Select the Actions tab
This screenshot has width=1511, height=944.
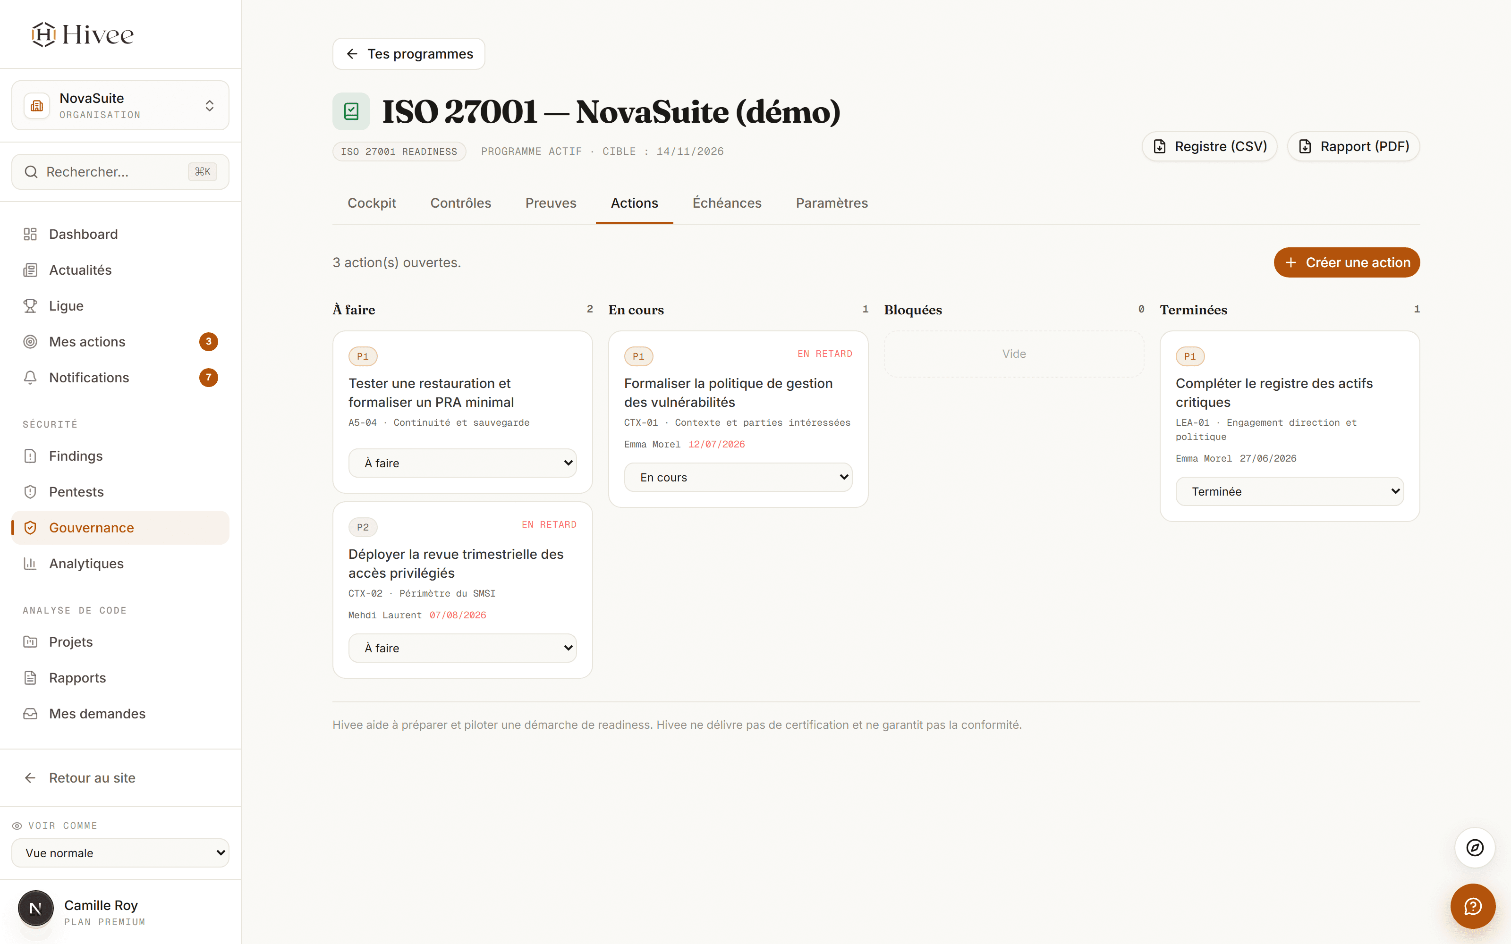point(634,203)
